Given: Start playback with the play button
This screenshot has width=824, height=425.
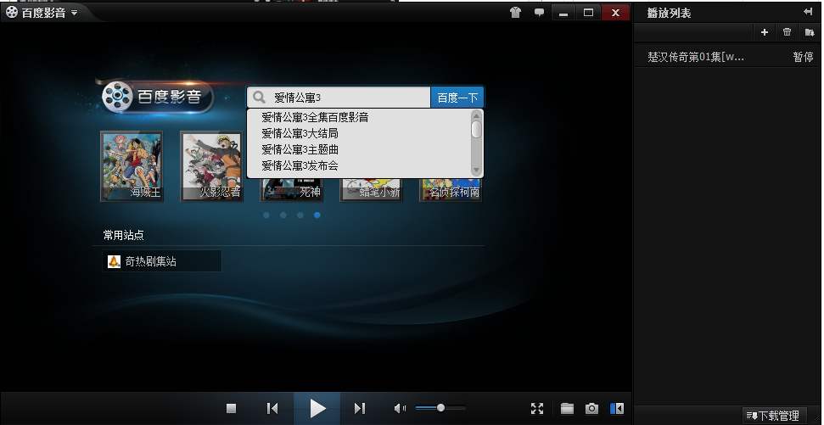Looking at the screenshot, I should point(317,408).
